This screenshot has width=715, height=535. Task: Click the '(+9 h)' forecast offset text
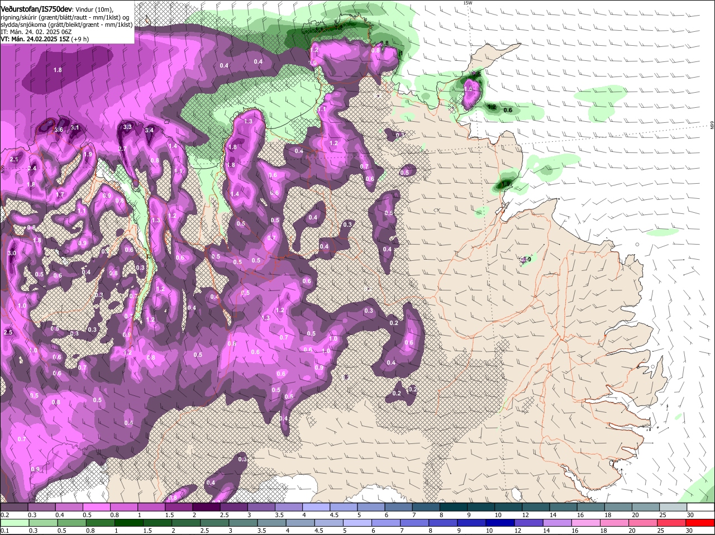(x=80, y=39)
